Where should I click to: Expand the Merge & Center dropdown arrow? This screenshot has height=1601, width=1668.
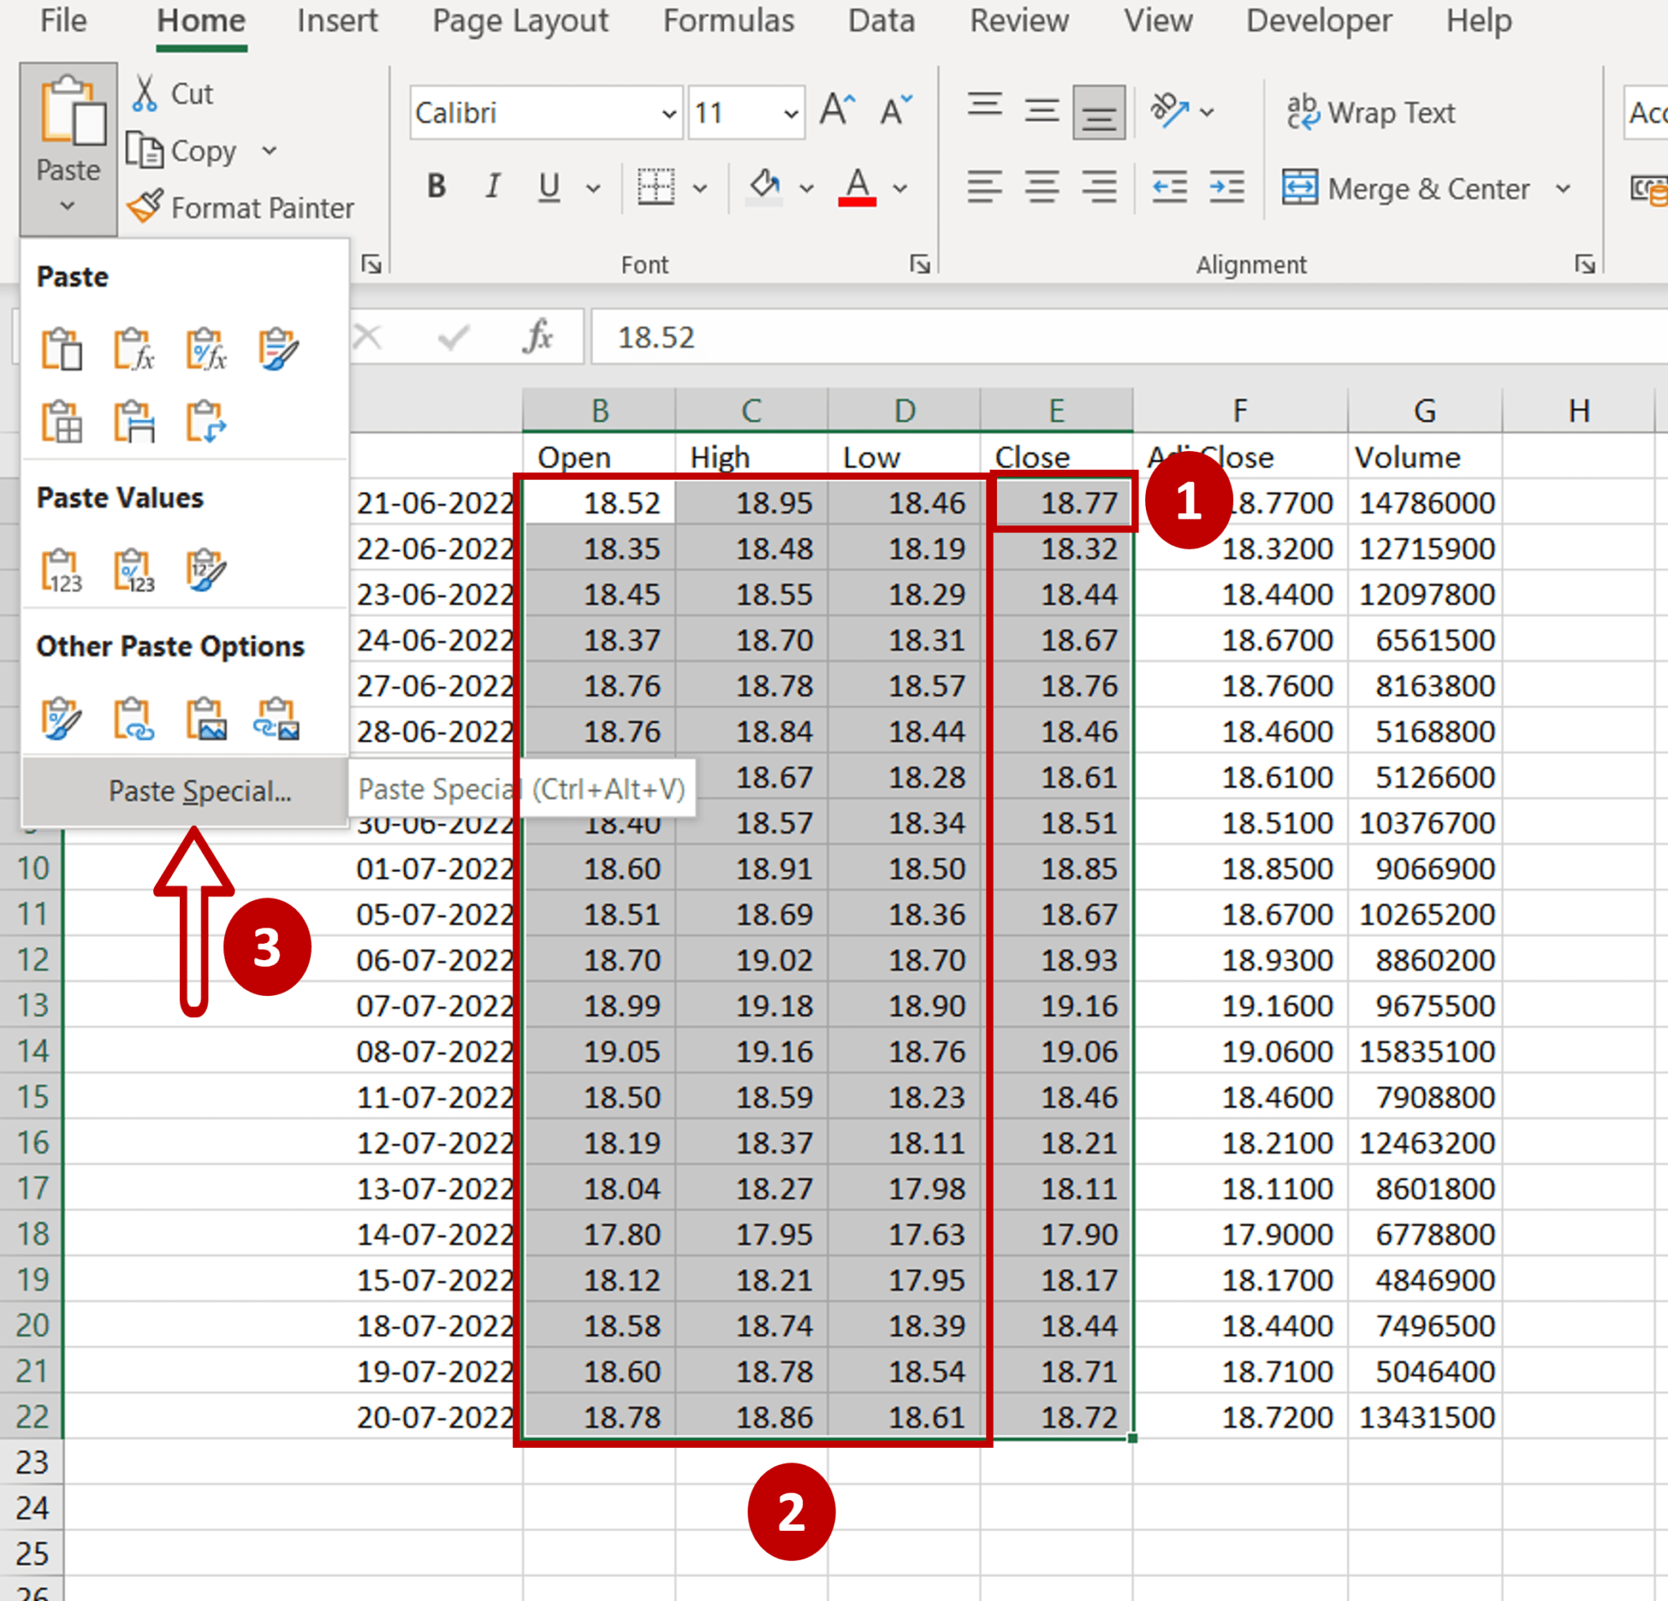tap(1565, 189)
